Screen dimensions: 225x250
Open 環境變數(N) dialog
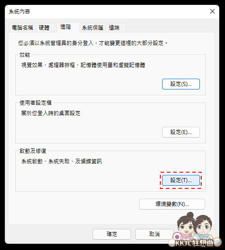(x=172, y=204)
